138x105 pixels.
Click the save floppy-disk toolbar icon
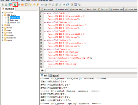[6, 5]
